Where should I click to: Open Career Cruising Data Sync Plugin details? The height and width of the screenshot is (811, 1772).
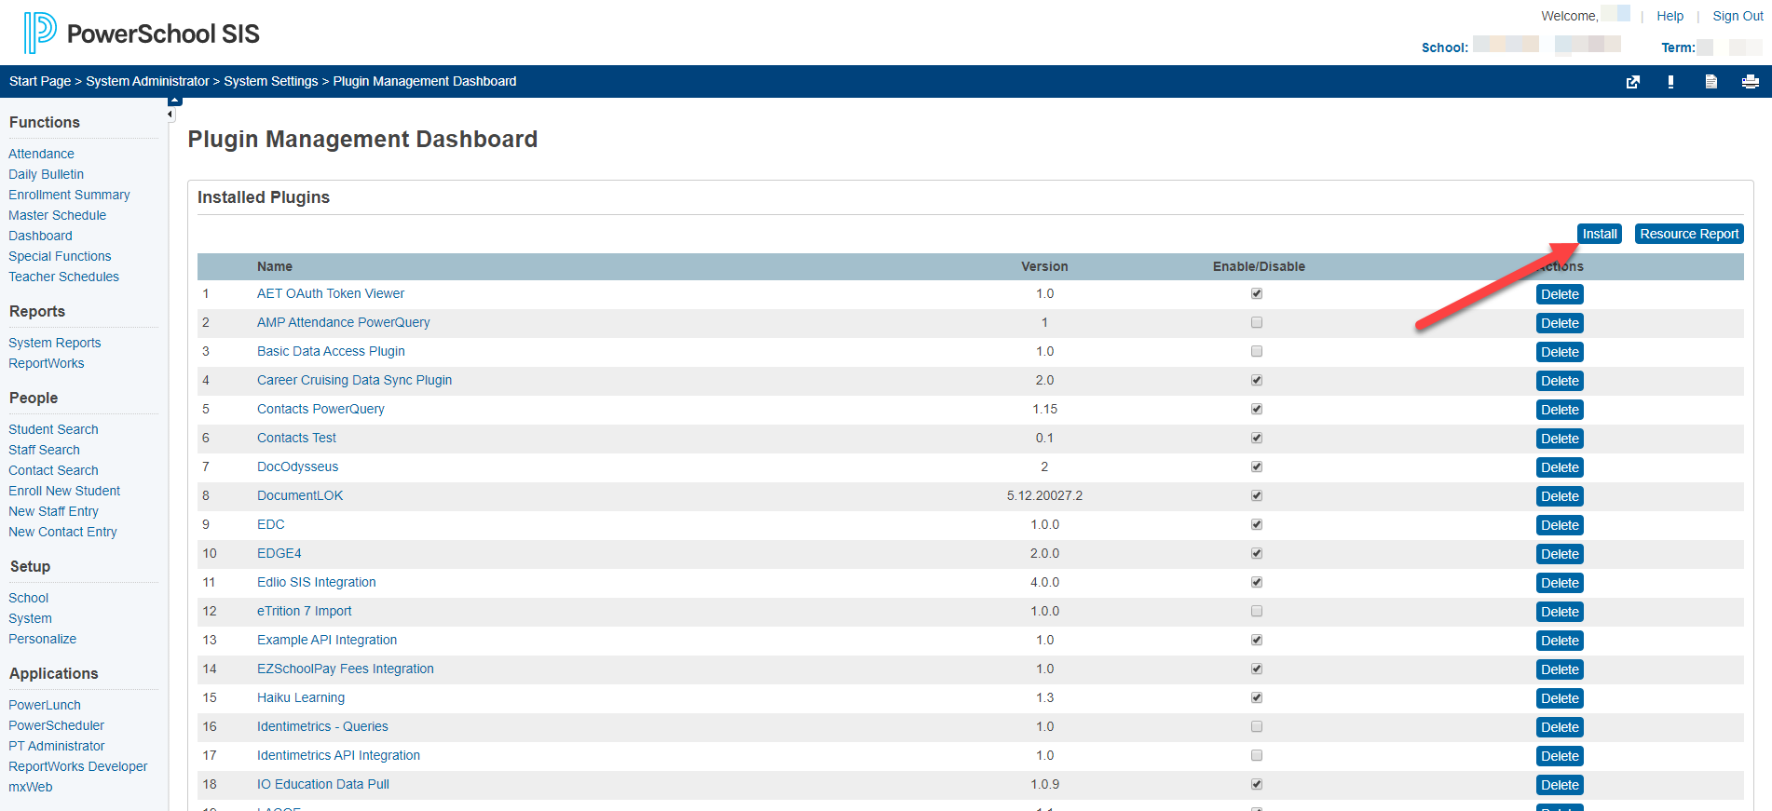354,380
